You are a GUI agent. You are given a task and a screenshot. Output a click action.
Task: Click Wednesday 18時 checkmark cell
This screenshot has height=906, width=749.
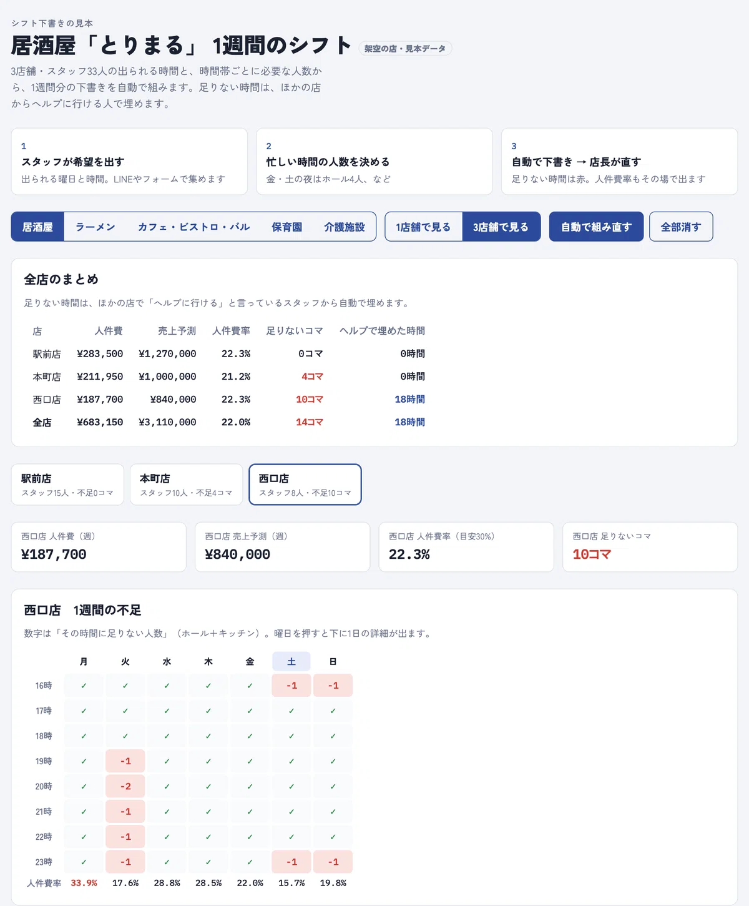(x=167, y=736)
